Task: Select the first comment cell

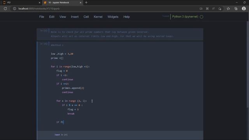Action: [x=120, y=34]
